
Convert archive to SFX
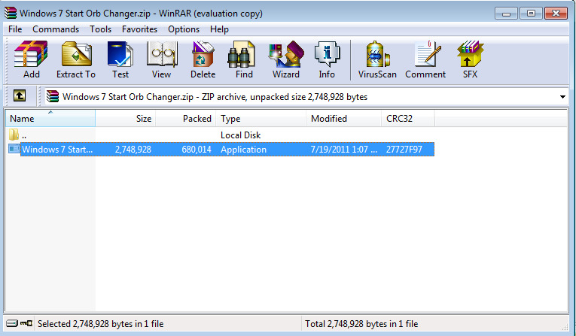[470, 59]
